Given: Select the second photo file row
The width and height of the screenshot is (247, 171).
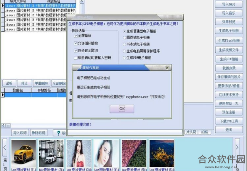Looking at the screenshot, I should pos(40,10).
